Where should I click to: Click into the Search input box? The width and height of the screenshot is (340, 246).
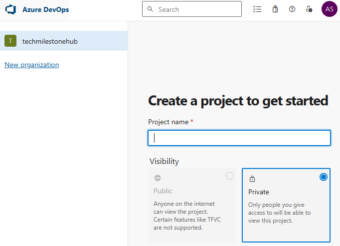tap(197, 9)
